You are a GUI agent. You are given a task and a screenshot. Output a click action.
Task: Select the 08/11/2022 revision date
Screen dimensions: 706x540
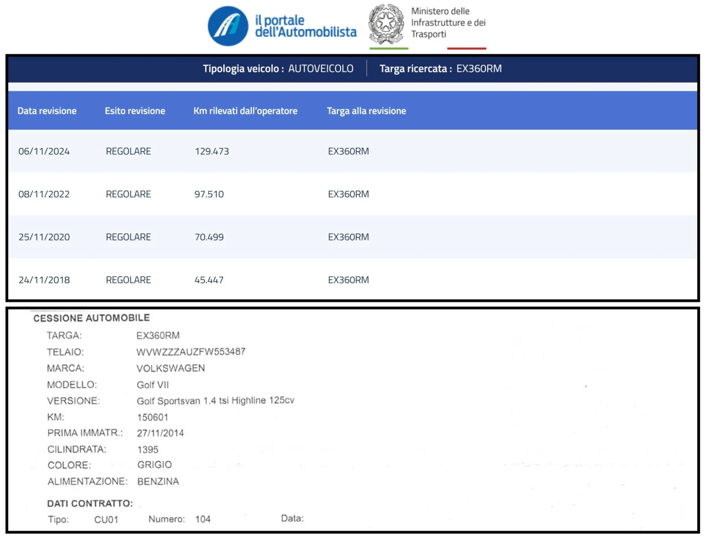(44, 194)
